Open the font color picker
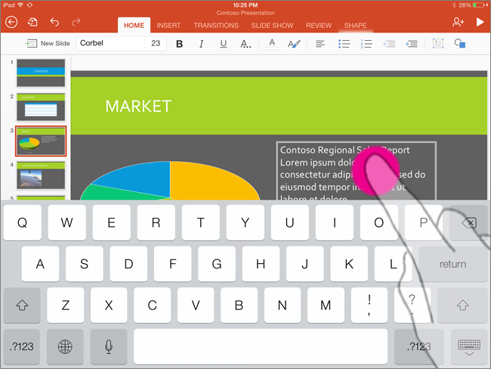 pos(272,44)
